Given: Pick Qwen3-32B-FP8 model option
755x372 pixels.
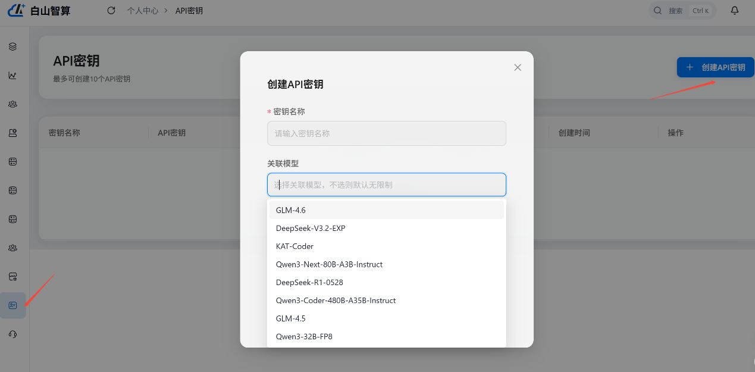Looking at the screenshot, I should (x=387, y=336).
